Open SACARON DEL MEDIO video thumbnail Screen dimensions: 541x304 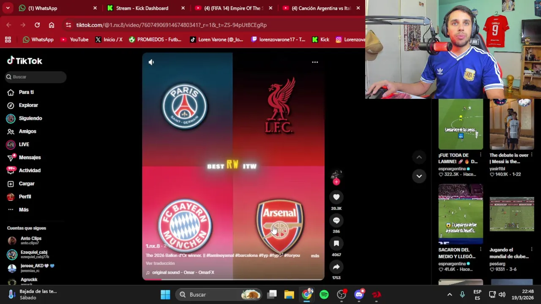click(461, 214)
